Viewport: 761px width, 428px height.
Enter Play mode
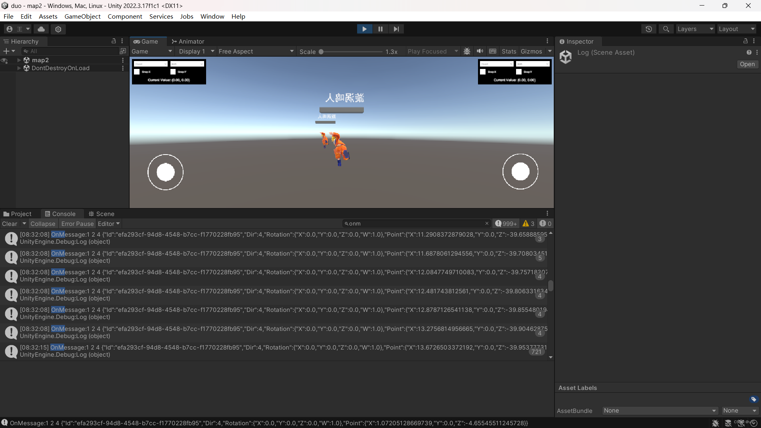pos(364,29)
